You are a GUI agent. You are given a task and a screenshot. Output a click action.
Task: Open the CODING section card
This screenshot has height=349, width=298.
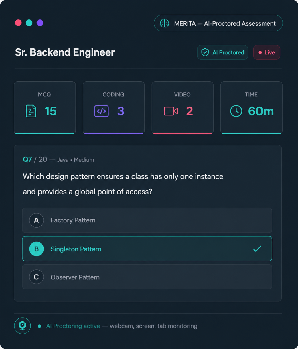[x=114, y=108]
